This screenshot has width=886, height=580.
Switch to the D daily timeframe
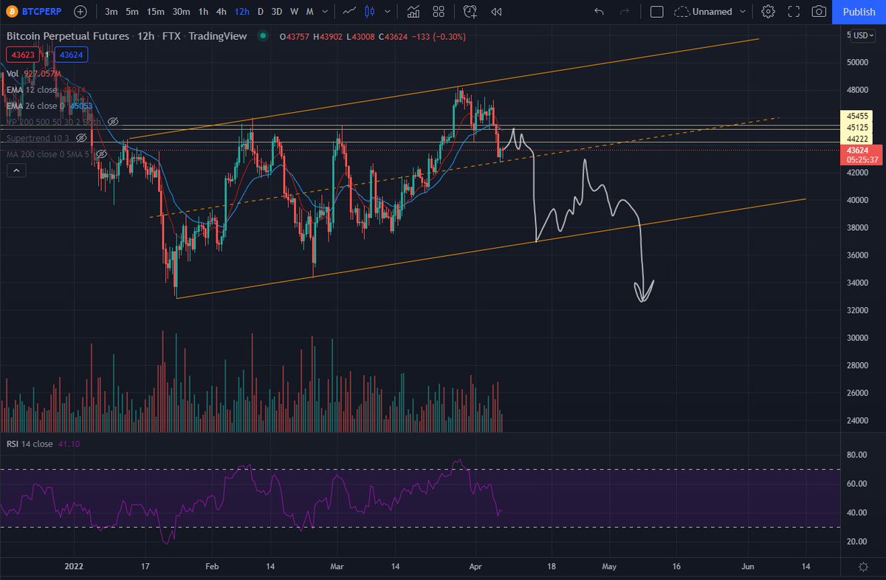(260, 12)
